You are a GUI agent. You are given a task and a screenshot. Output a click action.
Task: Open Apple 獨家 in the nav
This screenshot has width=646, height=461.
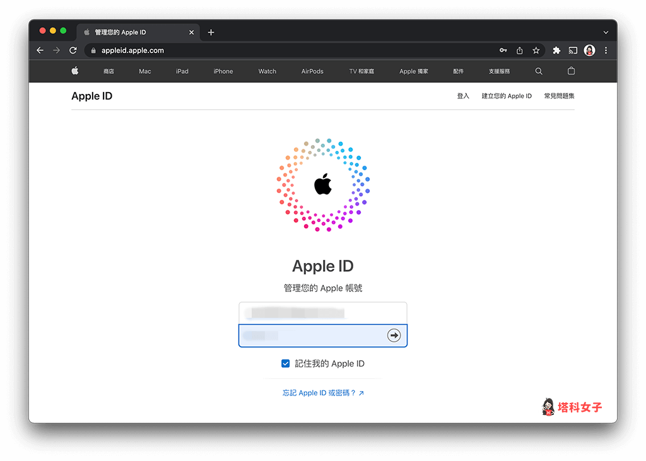coord(414,71)
